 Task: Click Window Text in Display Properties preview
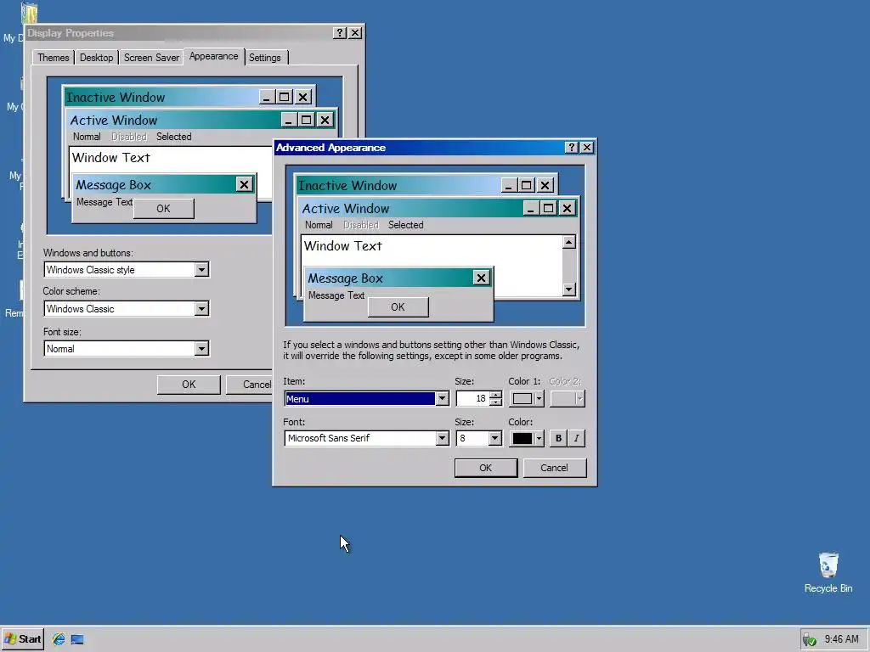[x=111, y=157]
